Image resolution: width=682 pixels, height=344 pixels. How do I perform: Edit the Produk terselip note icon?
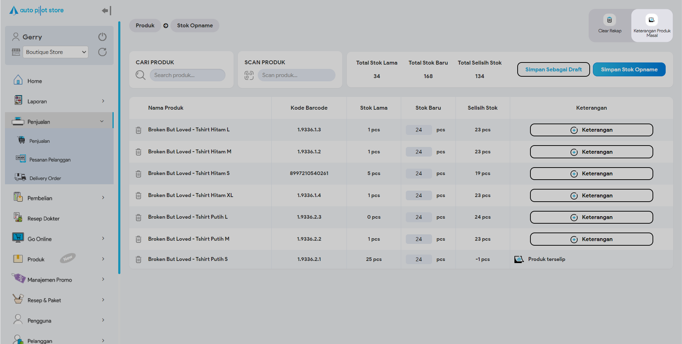tap(519, 260)
